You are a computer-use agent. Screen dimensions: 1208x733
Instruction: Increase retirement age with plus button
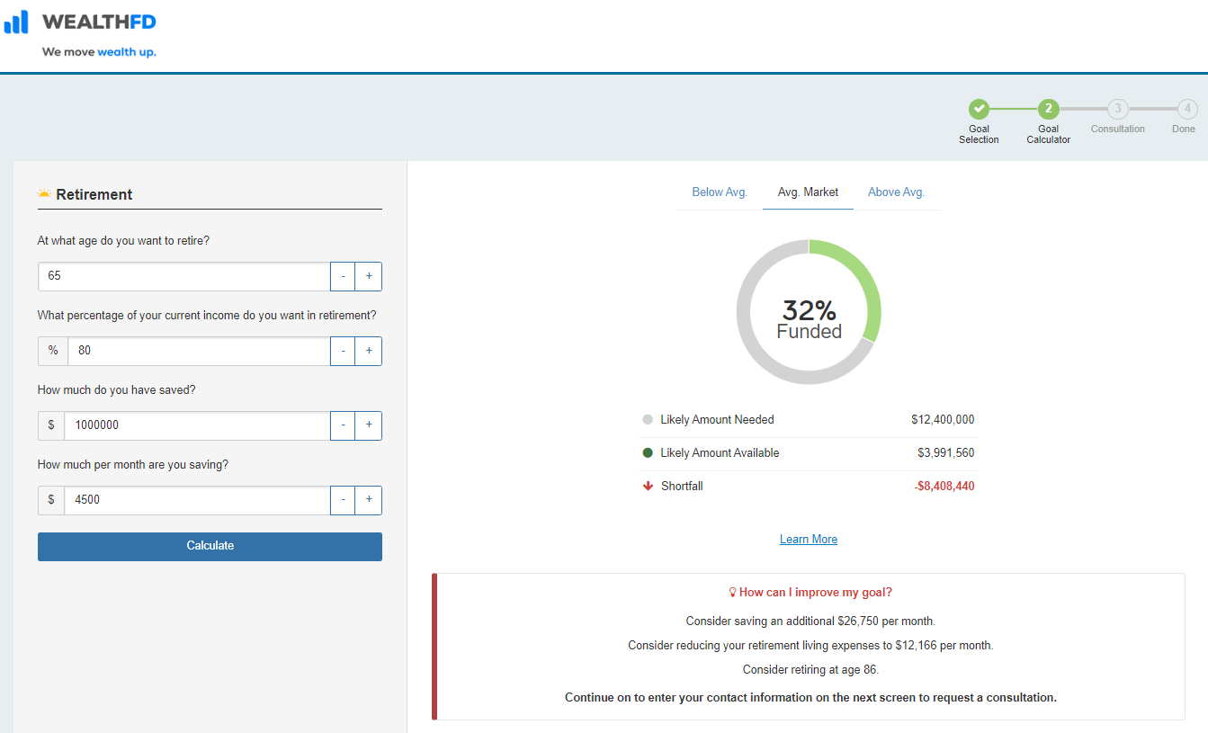[x=369, y=276]
